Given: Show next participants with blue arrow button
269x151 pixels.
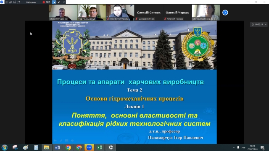Looking at the screenshot, I should pos(225,13).
